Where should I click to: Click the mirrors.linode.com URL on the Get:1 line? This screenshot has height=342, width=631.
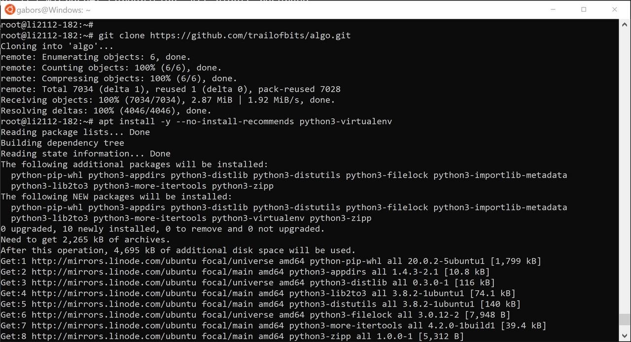tap(114, 261)
